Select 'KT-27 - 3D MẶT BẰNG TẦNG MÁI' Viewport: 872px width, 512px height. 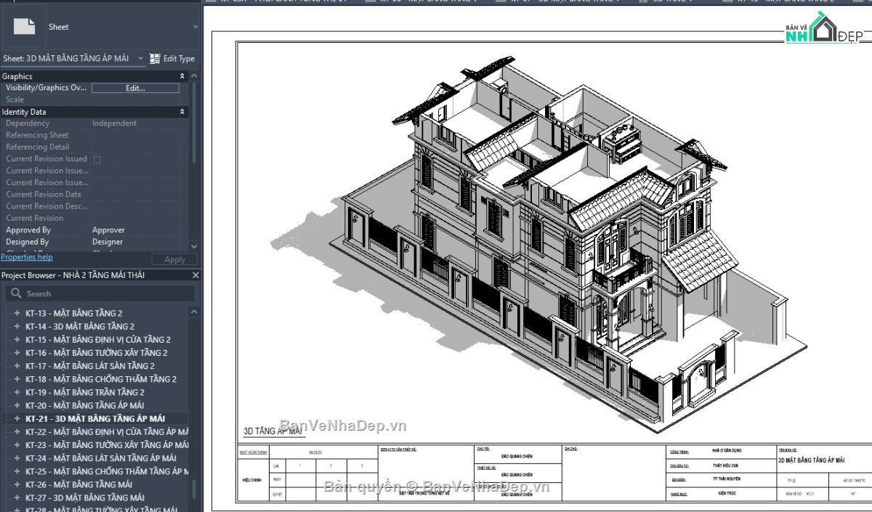click(x=85, y=497)
